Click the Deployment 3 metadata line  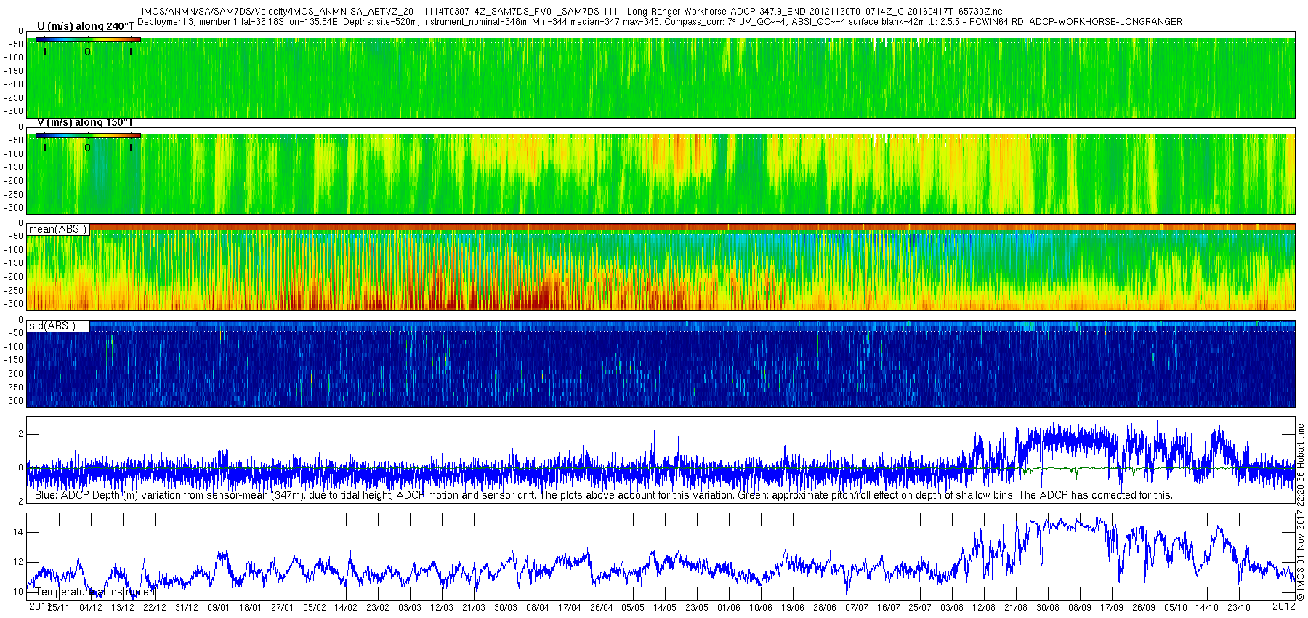(659, 22)
